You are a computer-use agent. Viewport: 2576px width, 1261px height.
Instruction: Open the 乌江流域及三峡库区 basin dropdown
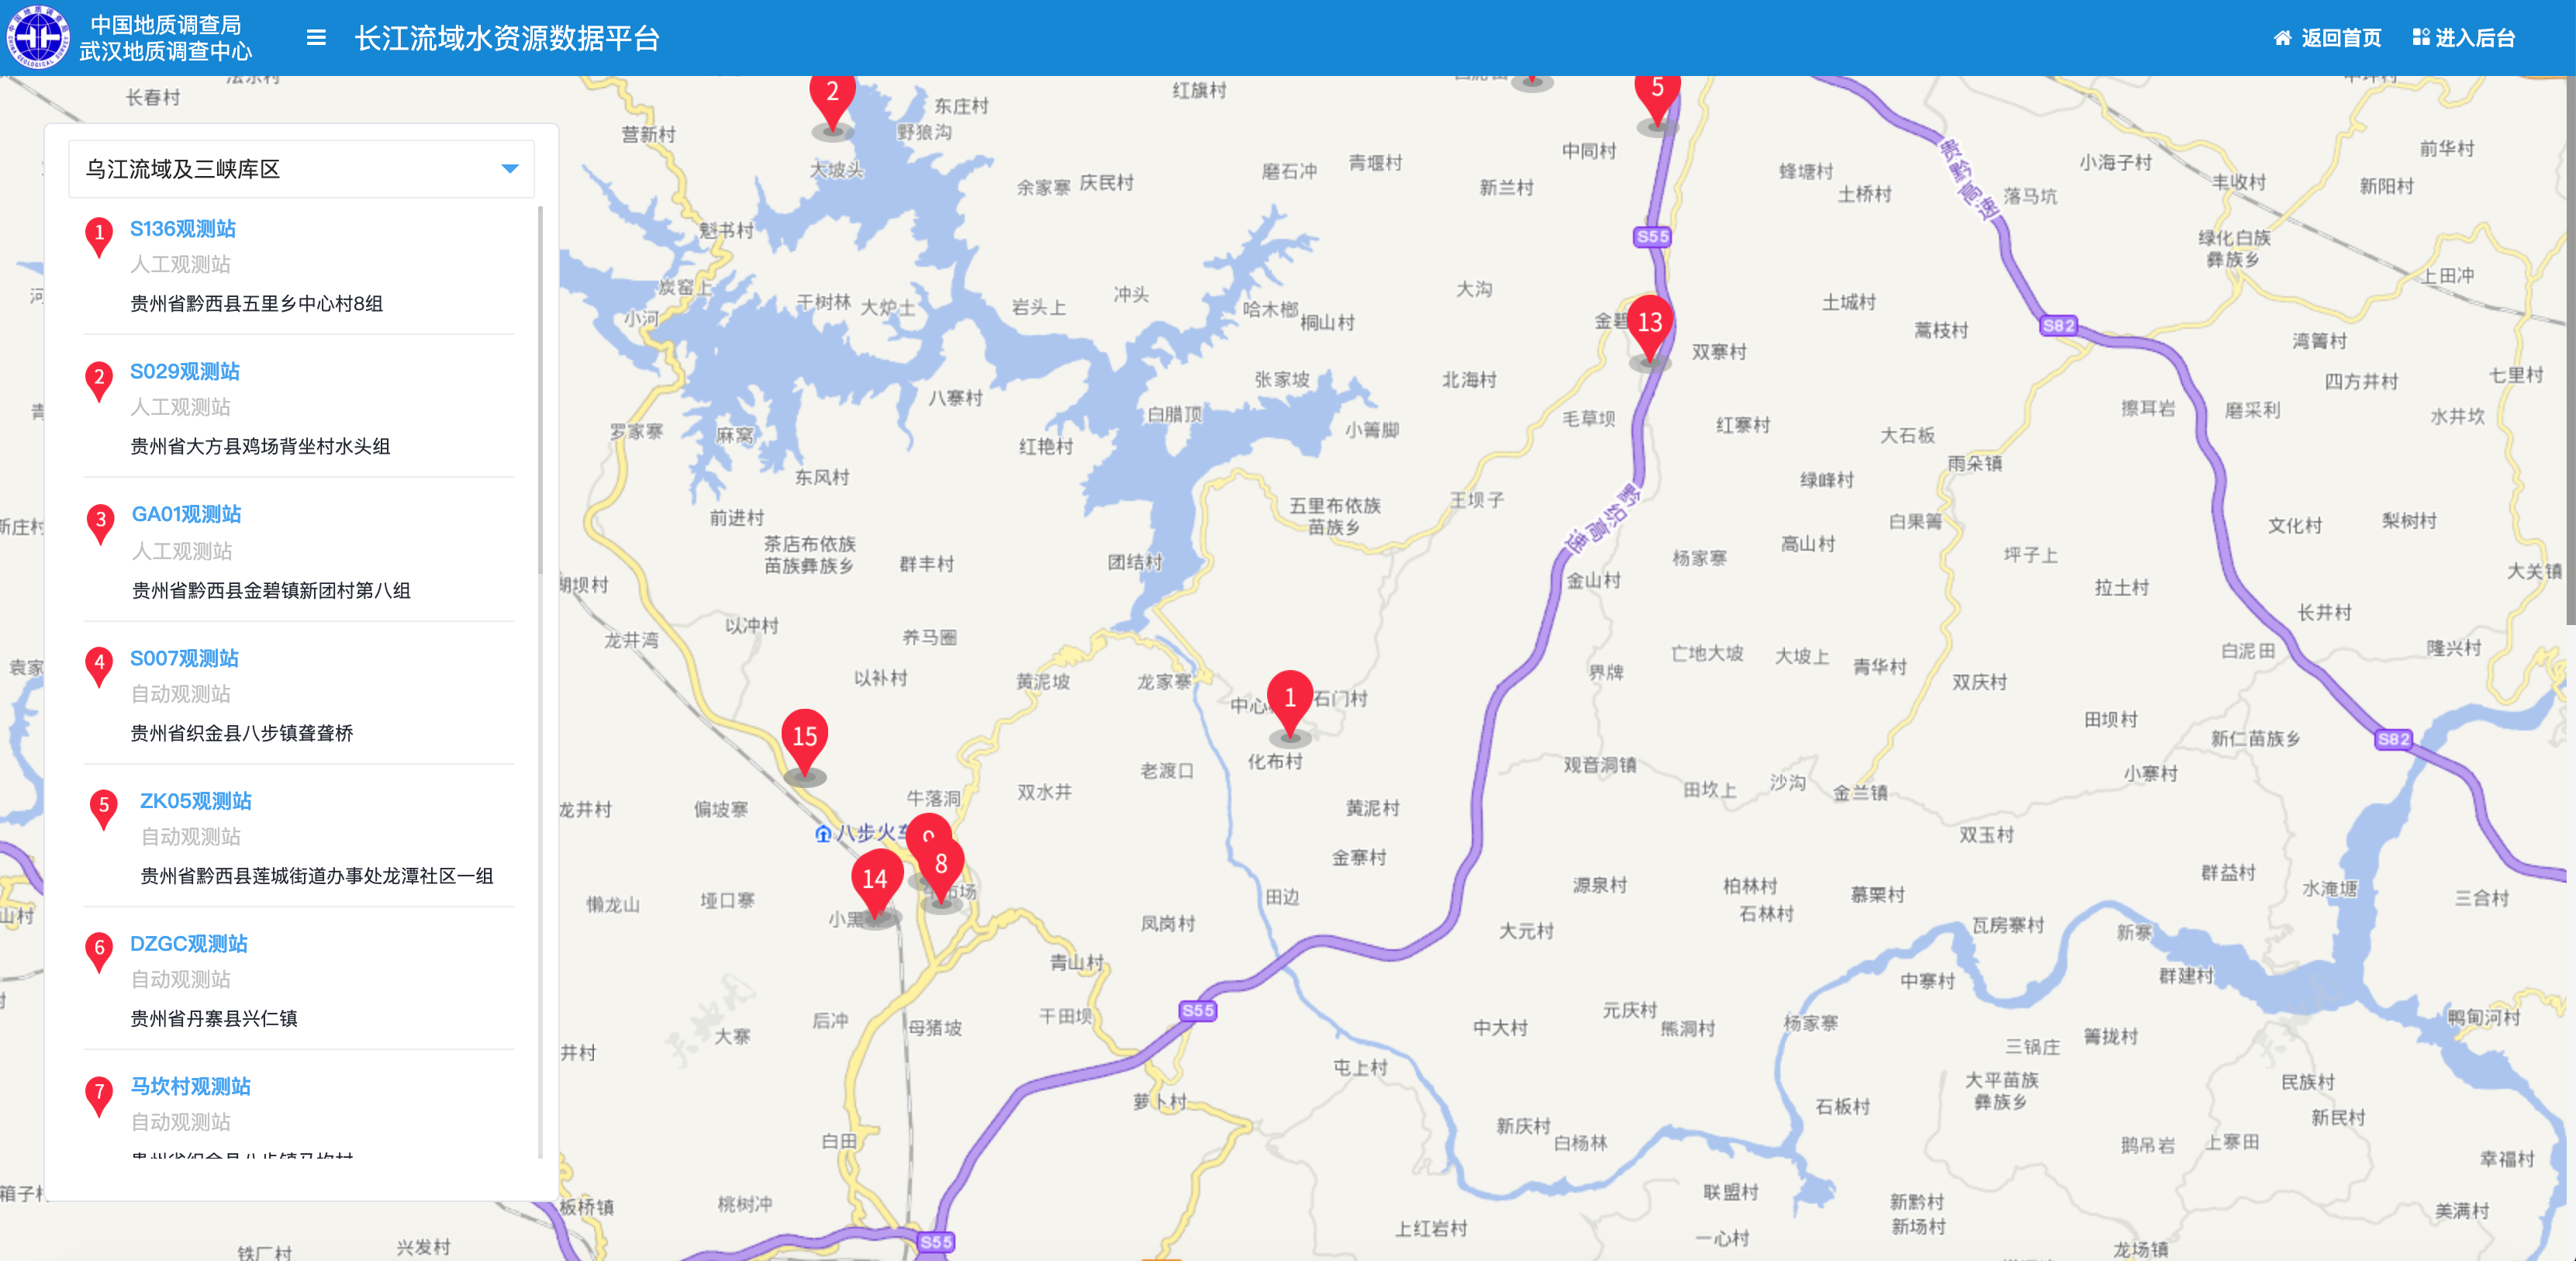tap(301, 169)
